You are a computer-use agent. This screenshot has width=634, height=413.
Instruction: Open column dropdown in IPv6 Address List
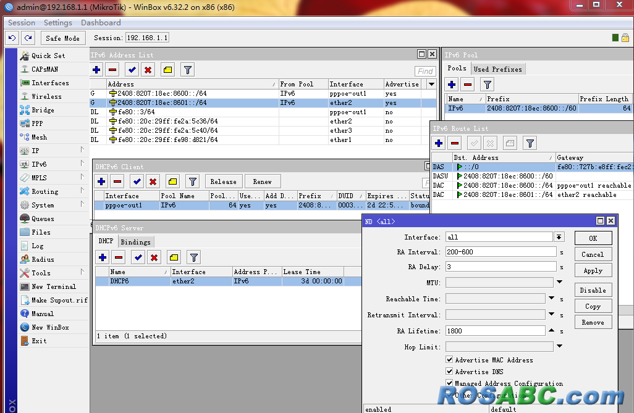[x=431, y=84]
